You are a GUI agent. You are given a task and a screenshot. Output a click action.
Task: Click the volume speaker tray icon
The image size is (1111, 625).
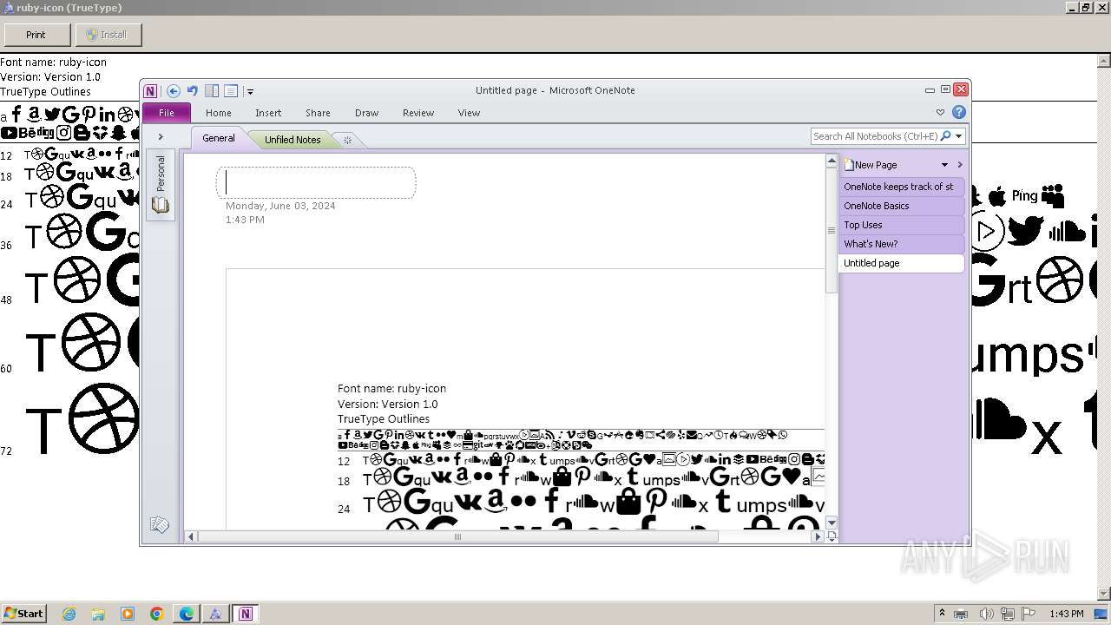(987, 614)
